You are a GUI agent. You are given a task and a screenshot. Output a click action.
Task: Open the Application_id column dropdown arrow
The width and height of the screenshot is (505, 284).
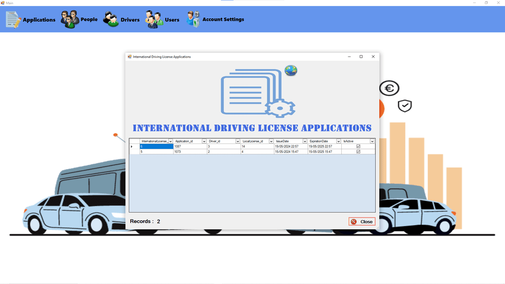204,142
